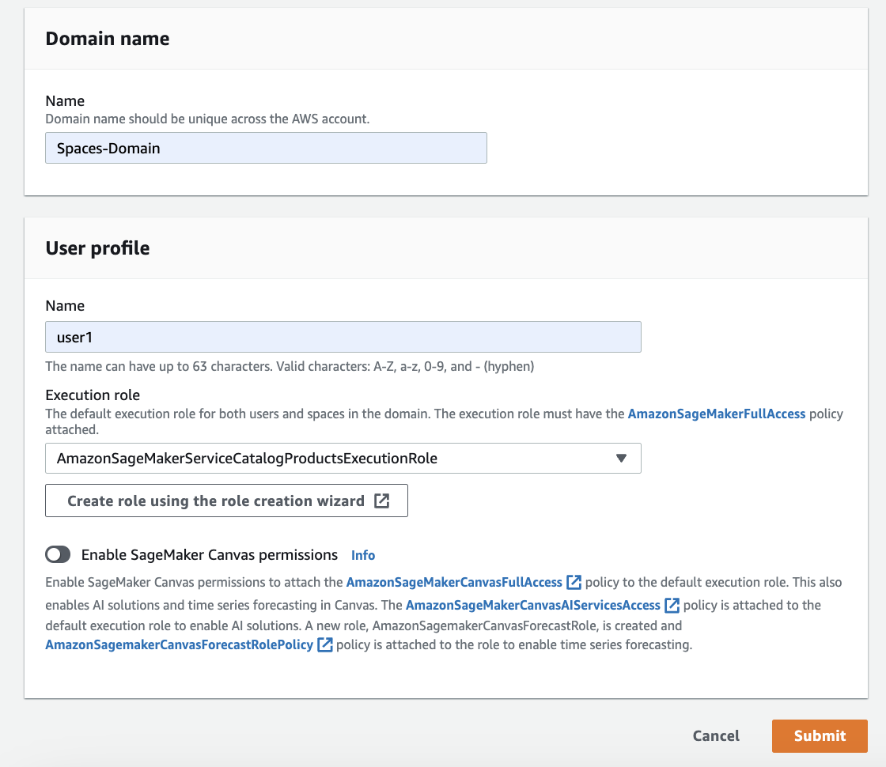
Task: Submit the domain configuration
Action: pyautogui.click(x=820, y=735)
